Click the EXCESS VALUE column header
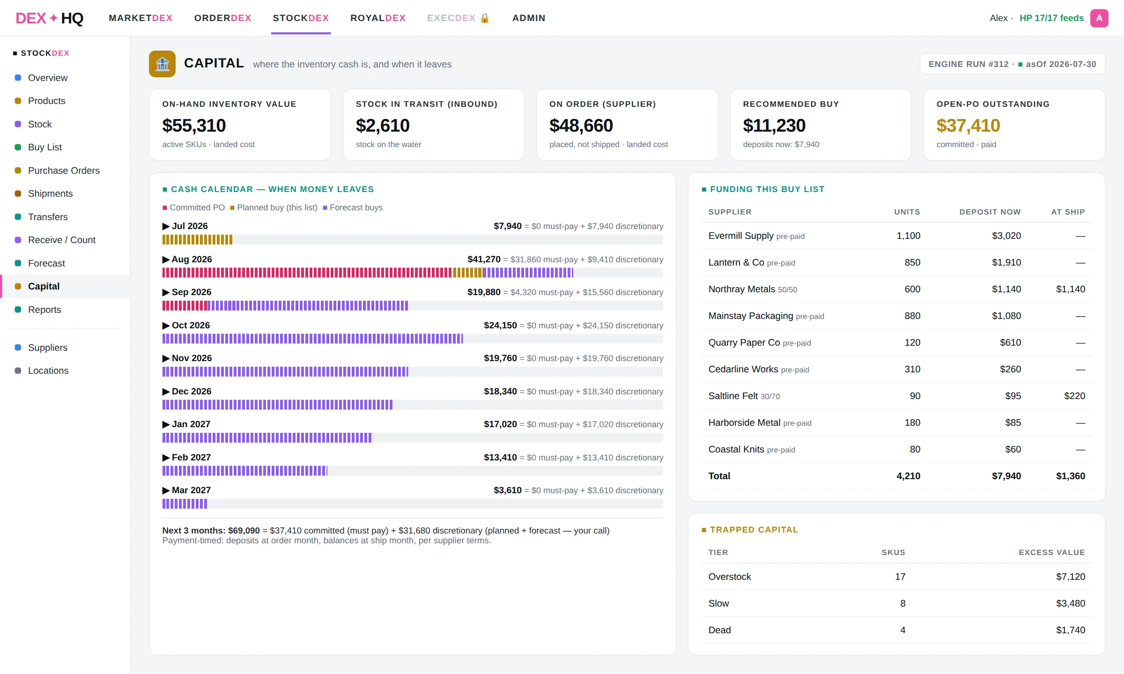This screenshot has width=1124, height=674. click(1051, 553)
